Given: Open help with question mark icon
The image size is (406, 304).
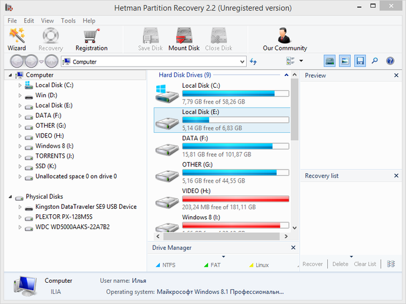Looking at the screenshot, I should 390,61.
